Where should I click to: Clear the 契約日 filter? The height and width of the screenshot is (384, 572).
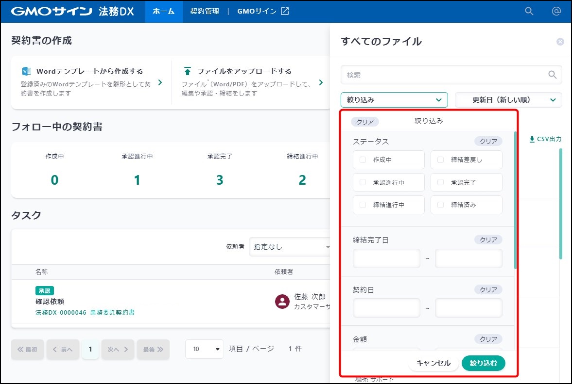[488, 290]
